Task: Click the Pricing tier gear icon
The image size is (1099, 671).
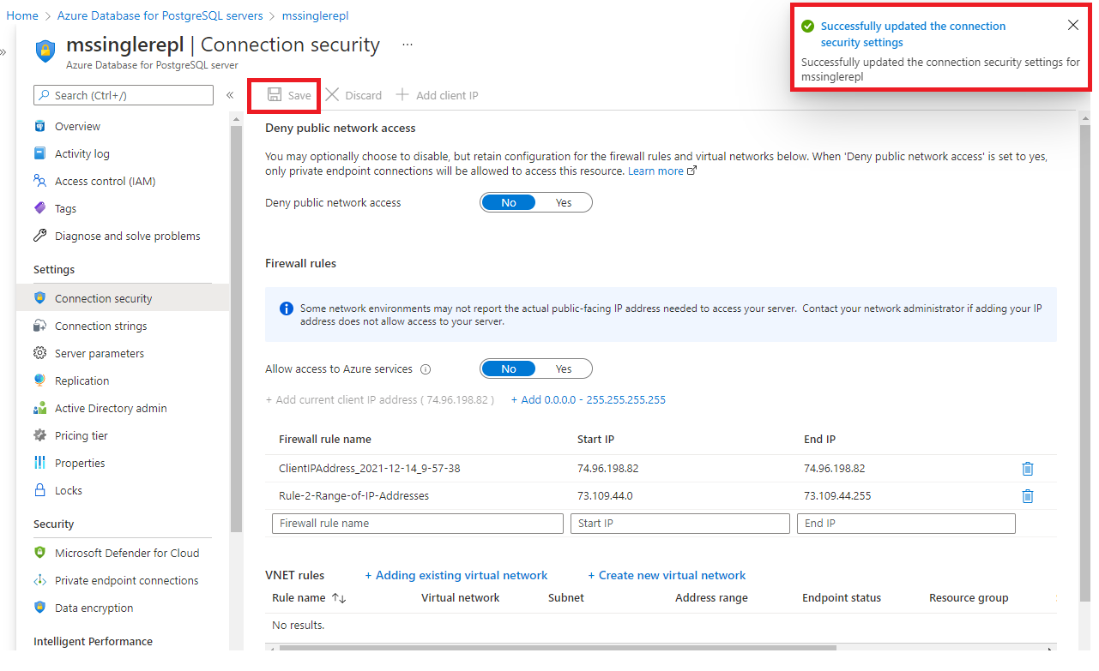Action: (39, 435)
